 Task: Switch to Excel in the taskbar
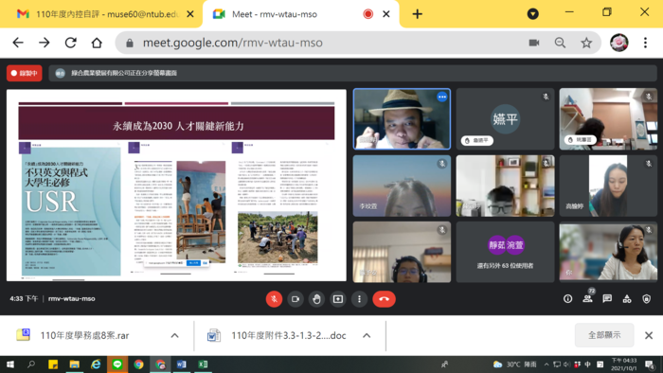[203, 364]
